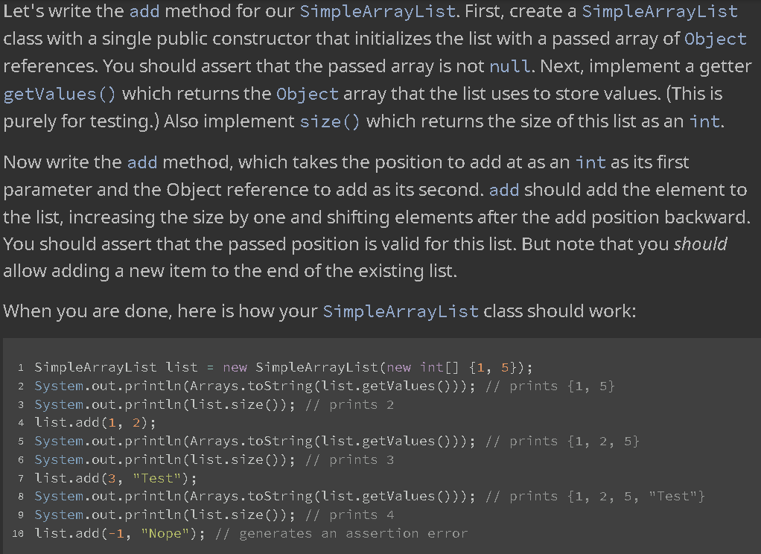Click the "Test" string literal on line 7
The width and height of the screenshot is (761, 554).
click(x=156, y=478)
